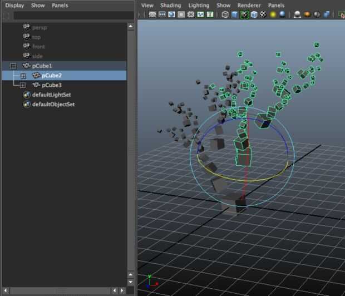Expand the pCube3 node children
The height and width of the screenshot is (296, 345).
pos(23,85)
